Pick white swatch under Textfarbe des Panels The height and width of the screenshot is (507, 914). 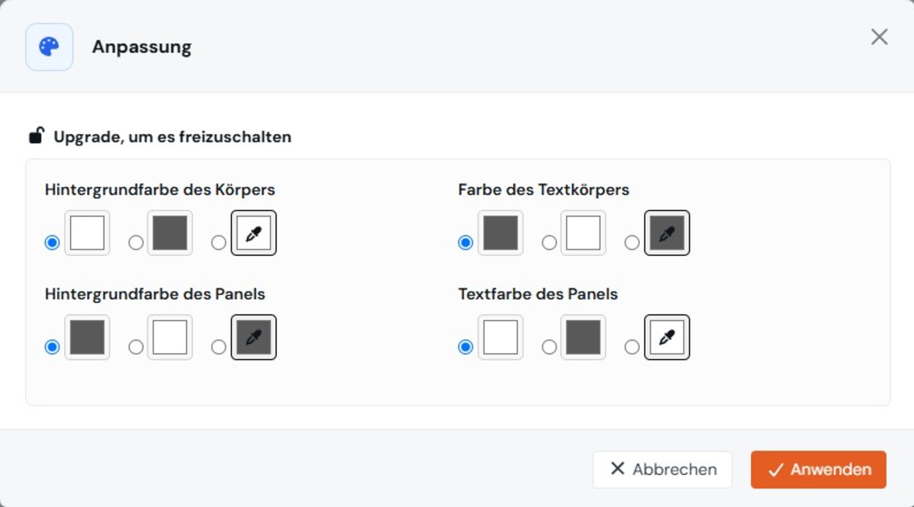point(500,337)
